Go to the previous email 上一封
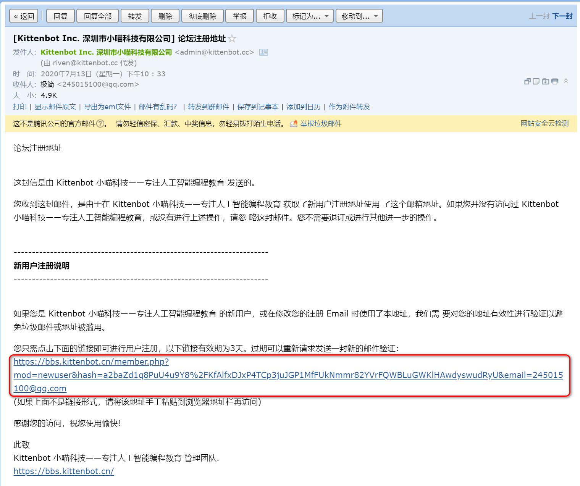 click(x=539, y=16)
